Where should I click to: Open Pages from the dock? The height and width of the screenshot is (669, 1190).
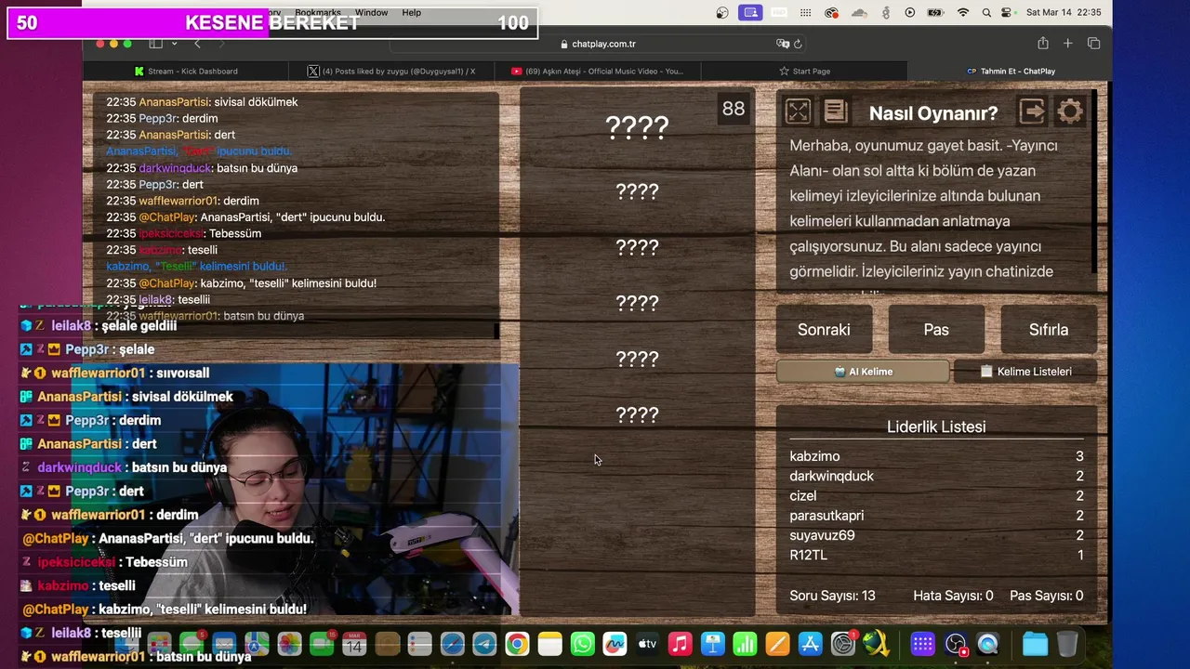(x=777, y=644)
